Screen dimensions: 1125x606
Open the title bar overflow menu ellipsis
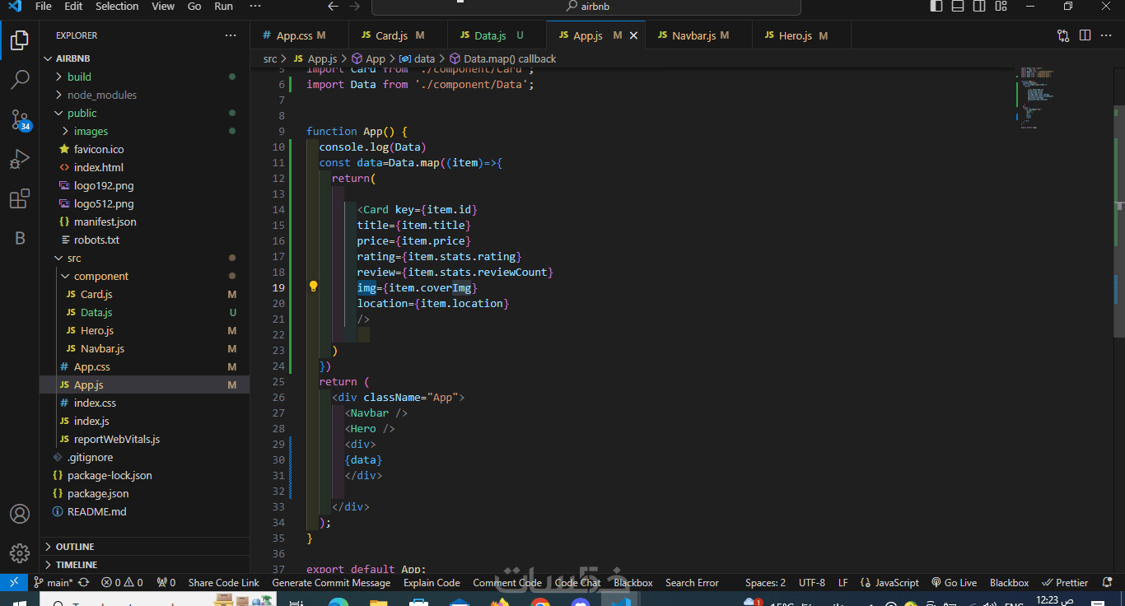pos(255,7)
